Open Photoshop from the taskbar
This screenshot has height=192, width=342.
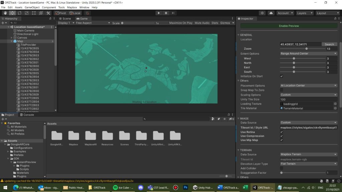click(185, 187)
